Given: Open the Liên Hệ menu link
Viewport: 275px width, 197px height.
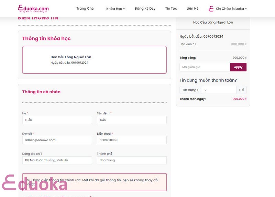Looking at the screenshot, I should [192, 8].
